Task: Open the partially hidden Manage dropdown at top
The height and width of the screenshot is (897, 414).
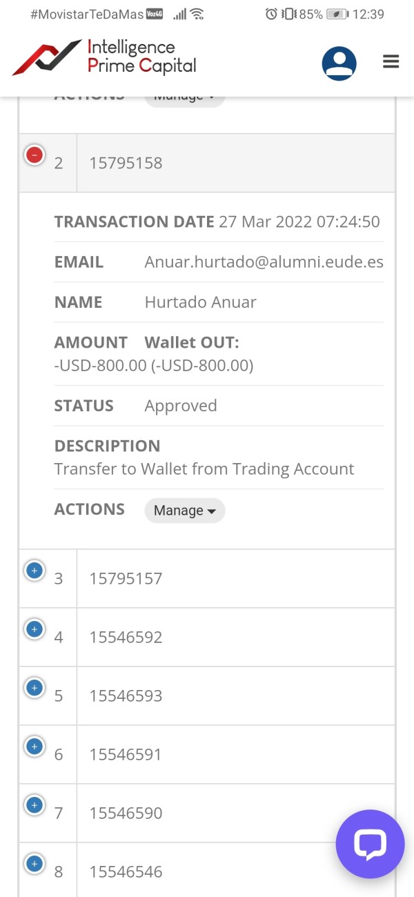Action: 184,99
